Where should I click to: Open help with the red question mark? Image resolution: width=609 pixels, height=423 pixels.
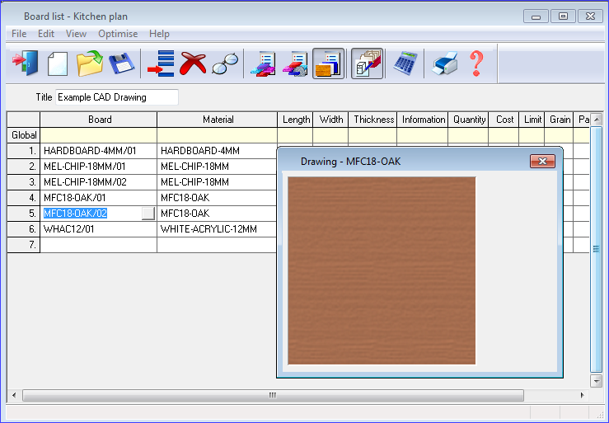pyautogui.click(x=476, y=63)
